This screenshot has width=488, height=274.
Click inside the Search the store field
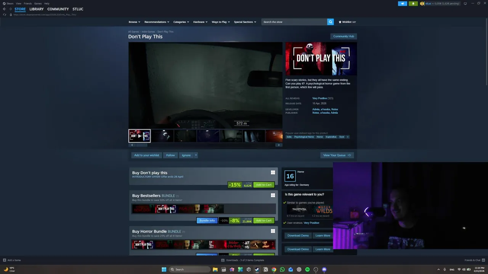[x=294, y=22]
